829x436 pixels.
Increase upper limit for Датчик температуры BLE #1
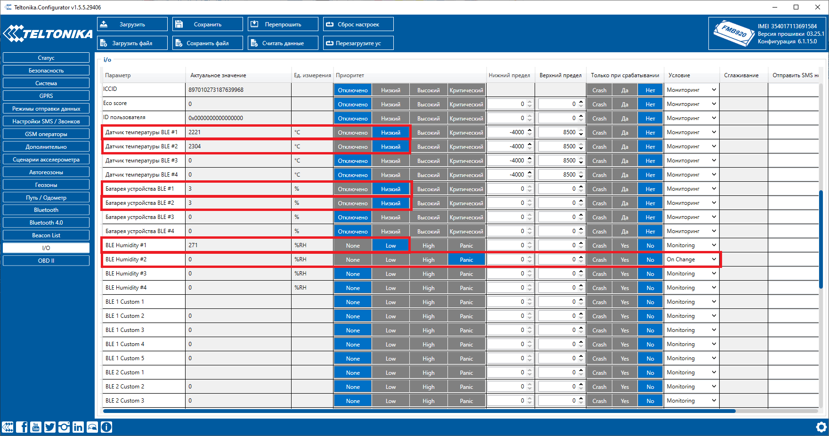click(x=581, y=130)
